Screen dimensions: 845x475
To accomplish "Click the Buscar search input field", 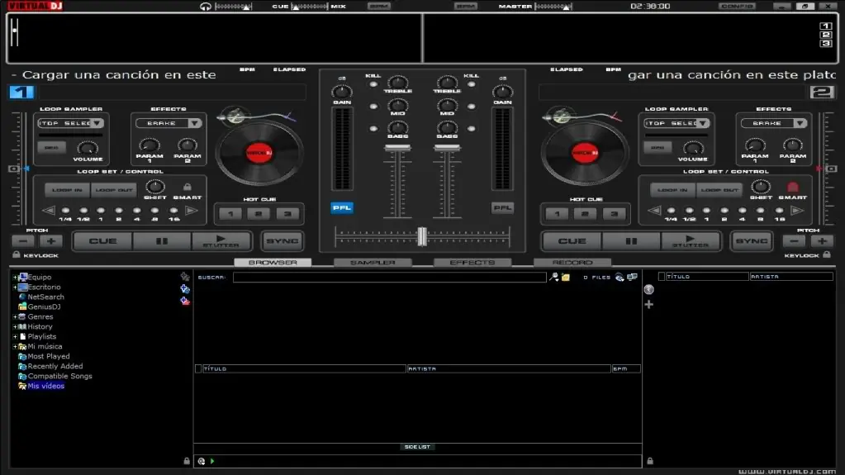I will point(390,277).
